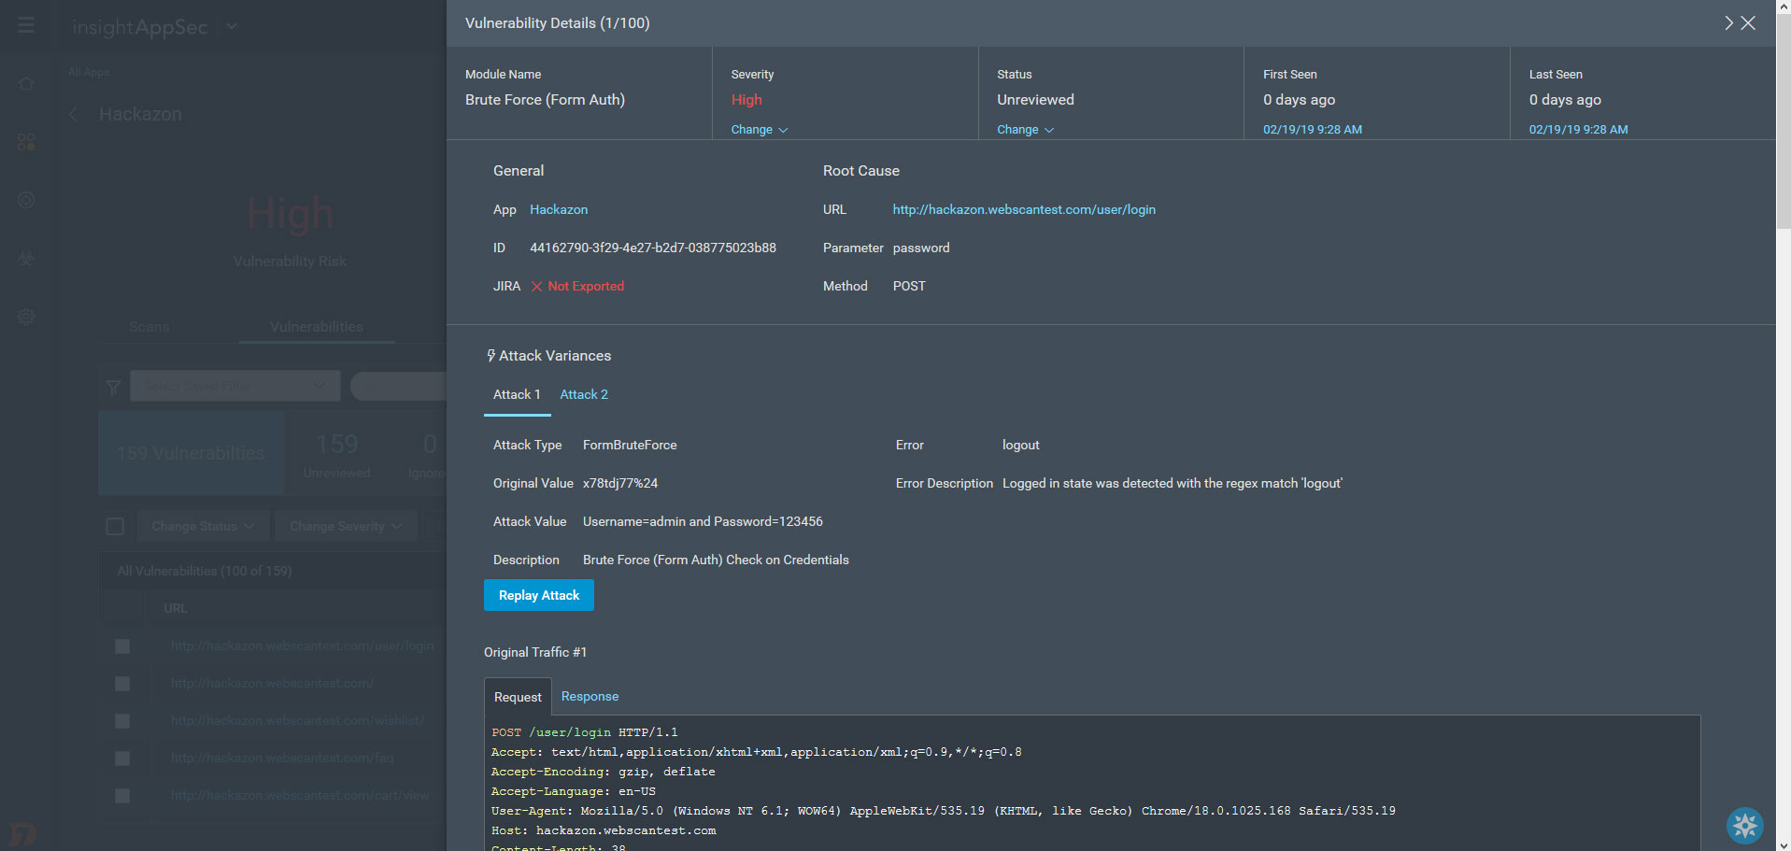Check the /user/login row checkbox
This screenshot has width=1791, height=851.
122,646
